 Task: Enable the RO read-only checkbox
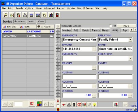point(110,26)
